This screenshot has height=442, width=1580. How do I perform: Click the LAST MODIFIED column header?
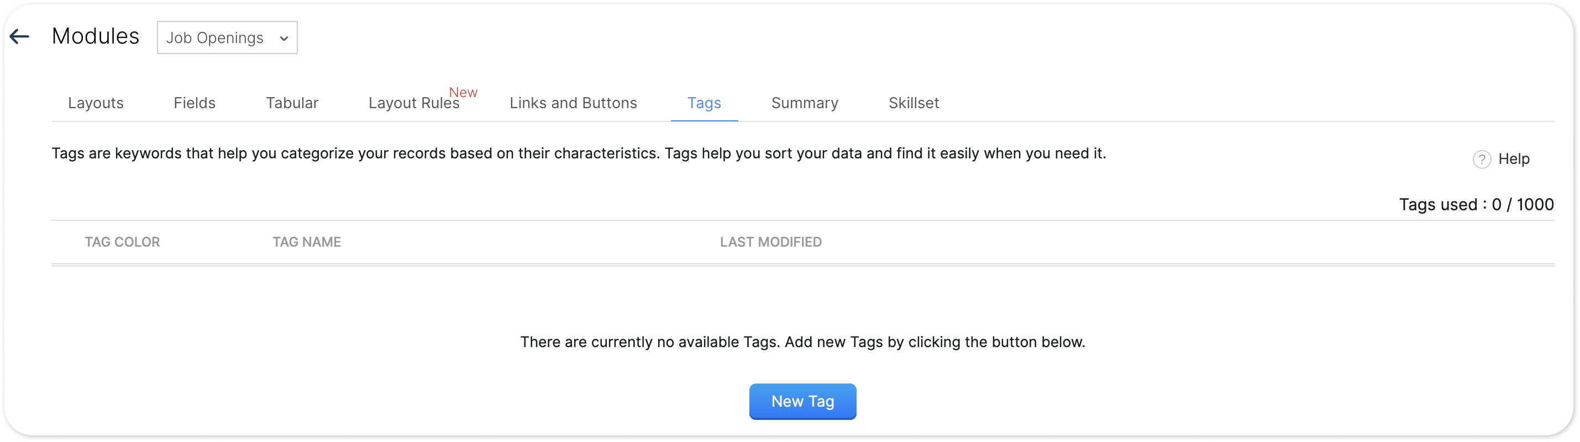[770, 242]
